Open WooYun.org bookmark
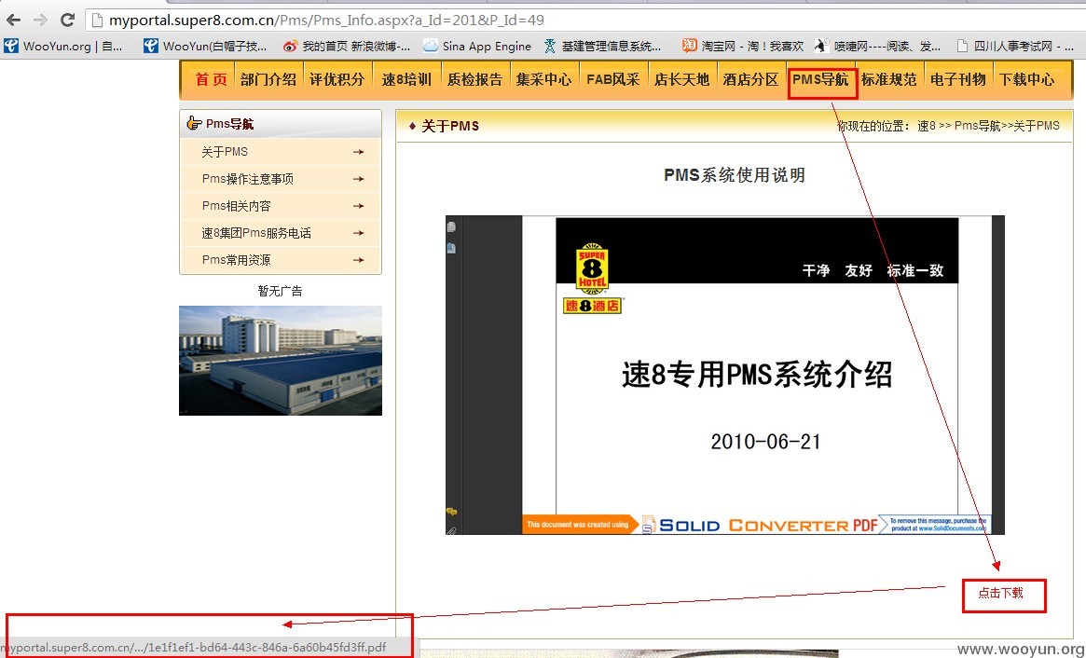The image size is (1086, 658). tap(63, 47)
